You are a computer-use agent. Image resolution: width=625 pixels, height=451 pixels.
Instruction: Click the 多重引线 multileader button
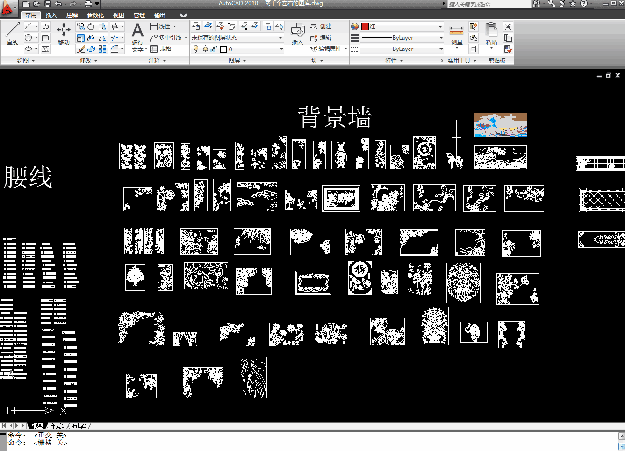[x=166, y=38]
